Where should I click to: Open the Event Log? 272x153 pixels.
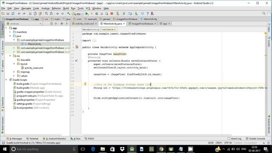pyautogui.click(x=234, y=139)
